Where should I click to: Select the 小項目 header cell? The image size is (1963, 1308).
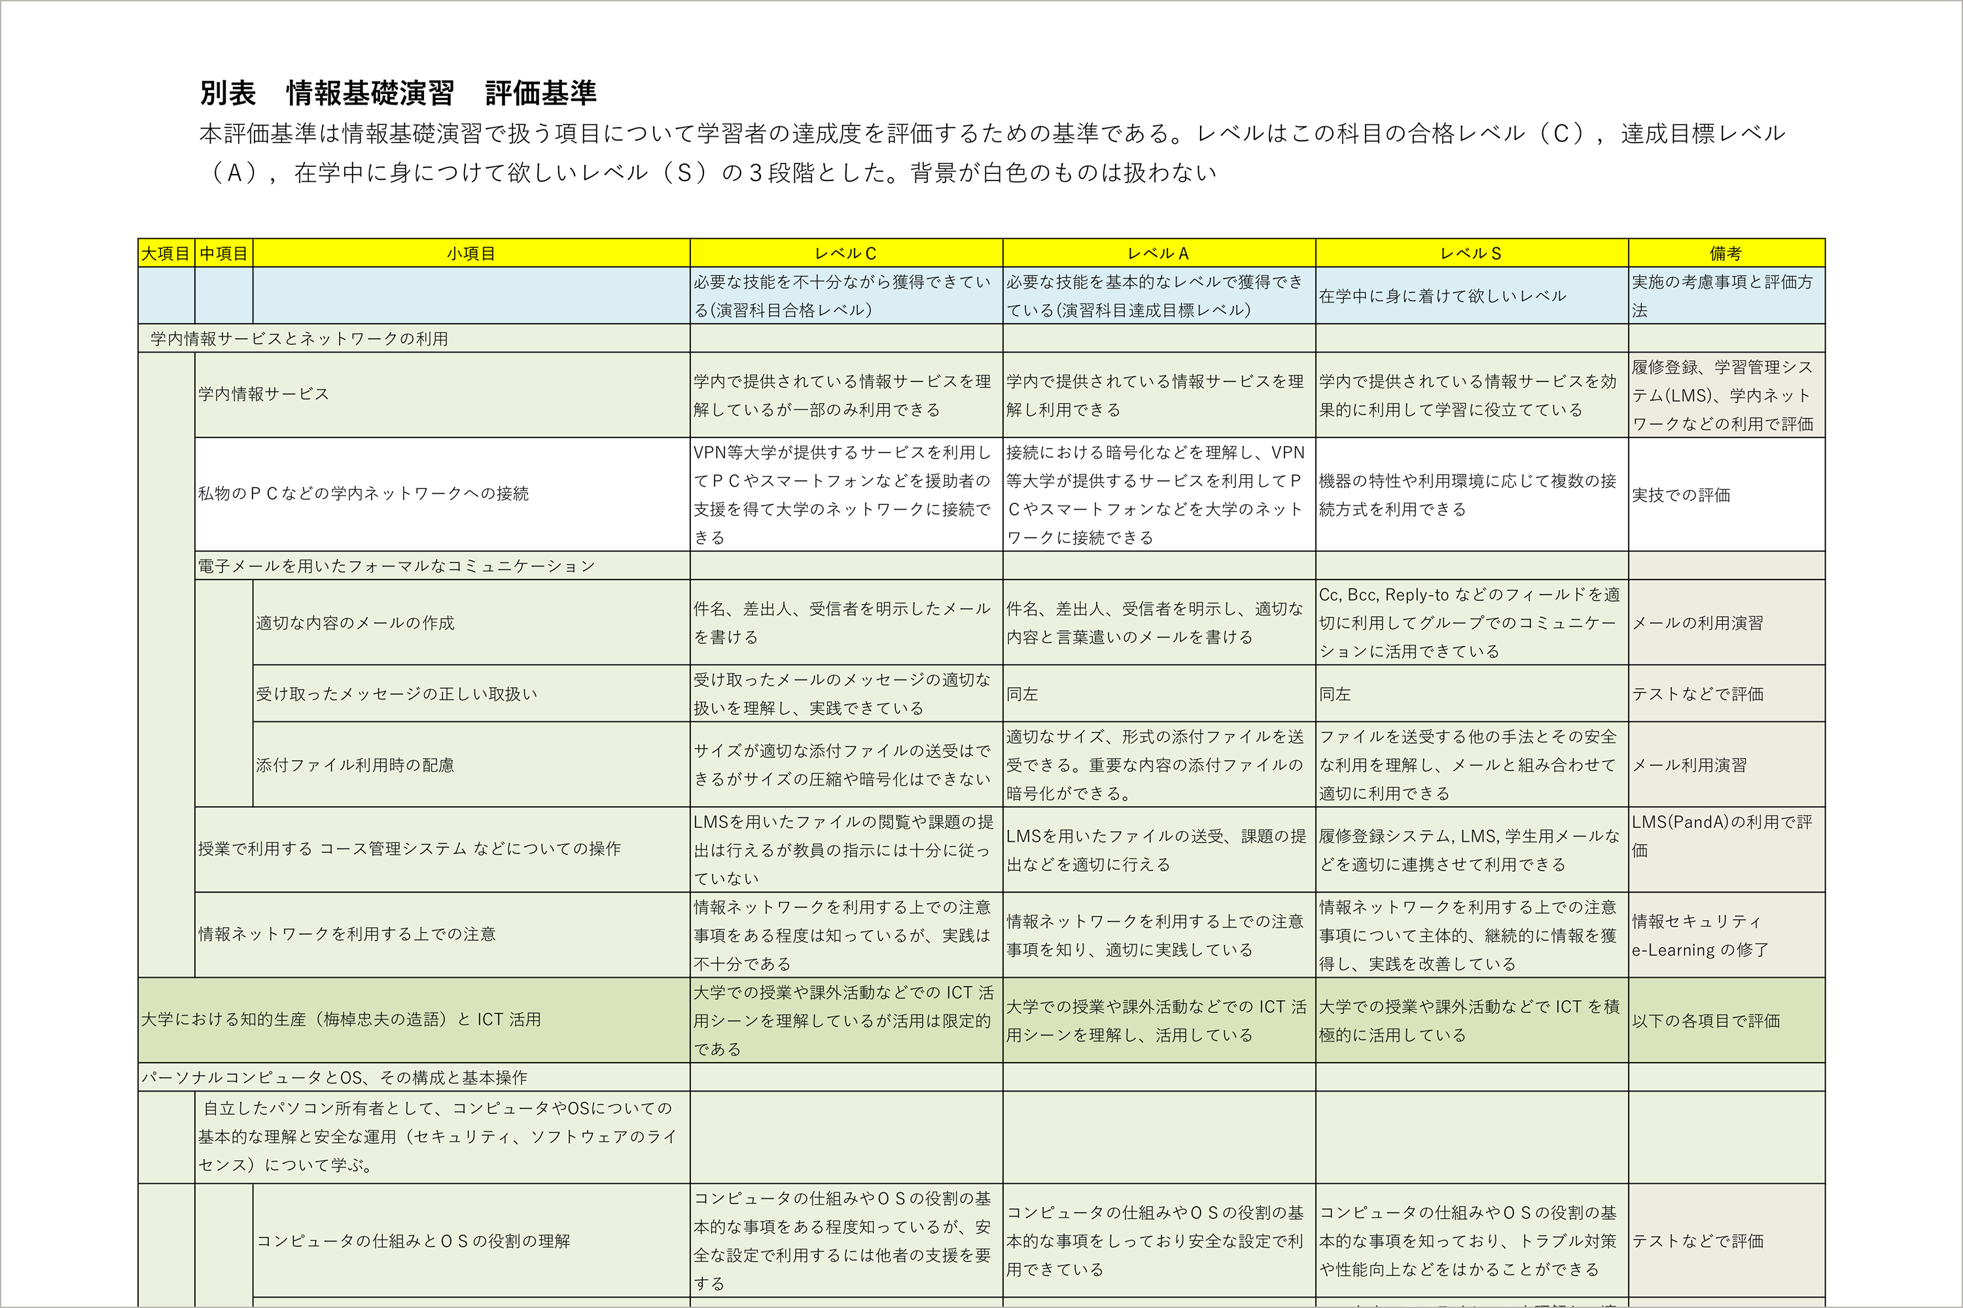[x=470, y=252]
